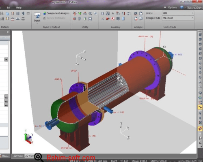This screenshot has height=162, width=203.
Task: Click the MAPnc: 5806.0 status bar entry
Action: coord(158,161)
